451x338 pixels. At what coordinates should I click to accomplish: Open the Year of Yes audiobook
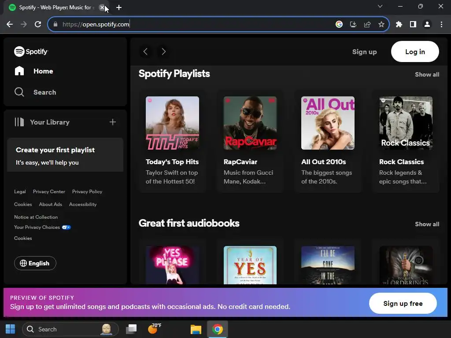point(250,265)
